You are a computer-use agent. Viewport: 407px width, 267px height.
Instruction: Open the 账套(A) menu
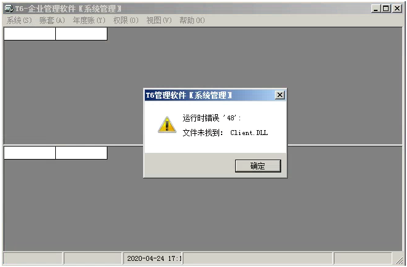point(52,20)
